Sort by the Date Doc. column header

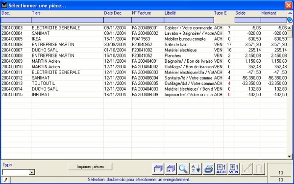[113, 13]
